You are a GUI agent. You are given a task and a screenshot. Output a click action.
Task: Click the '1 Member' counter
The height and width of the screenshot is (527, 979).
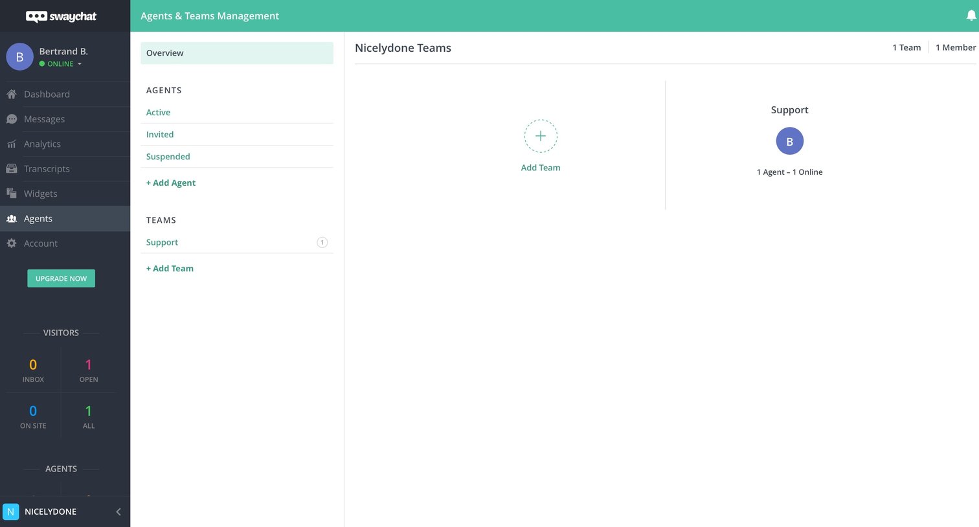point(956,47)
